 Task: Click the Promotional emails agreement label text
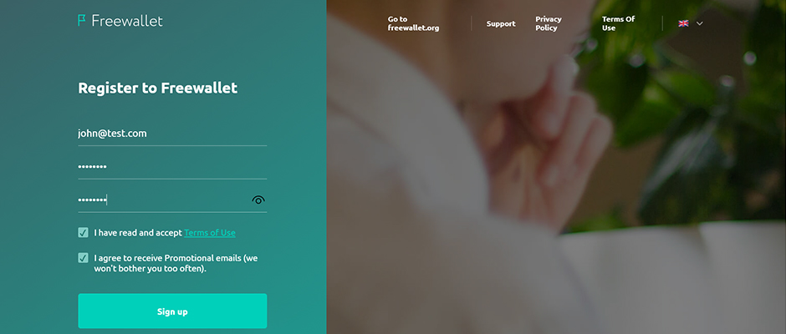coord(176,263)
